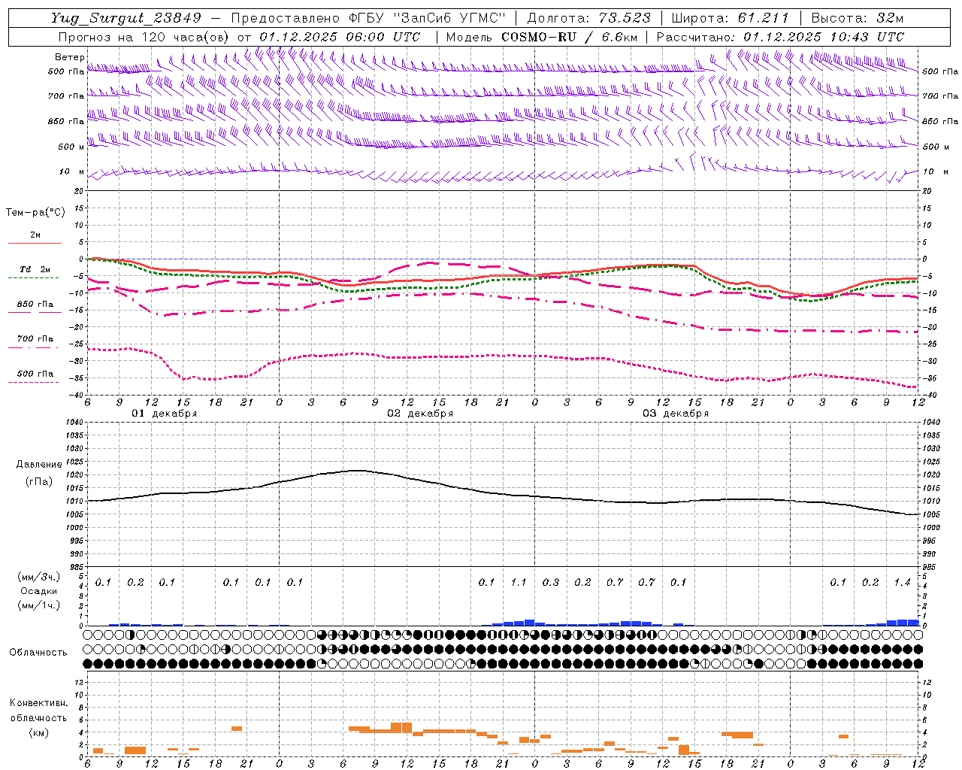
Task: Click 'Прогноз на 120 часа(ов)' forecast header
Action: pos(144,37)
